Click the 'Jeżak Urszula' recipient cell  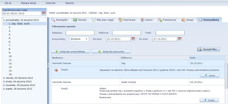(x=154, y=82)
